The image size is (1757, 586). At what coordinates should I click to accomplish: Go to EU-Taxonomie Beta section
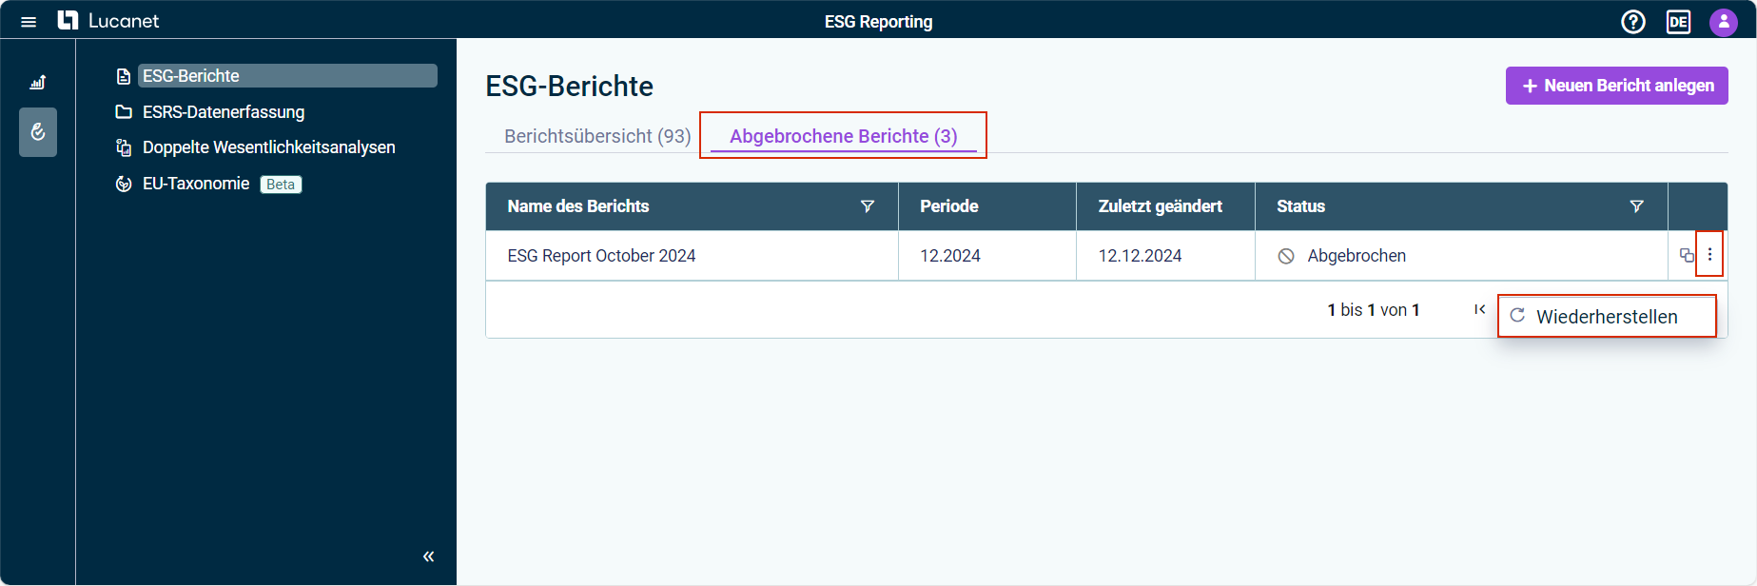(208, 184)
